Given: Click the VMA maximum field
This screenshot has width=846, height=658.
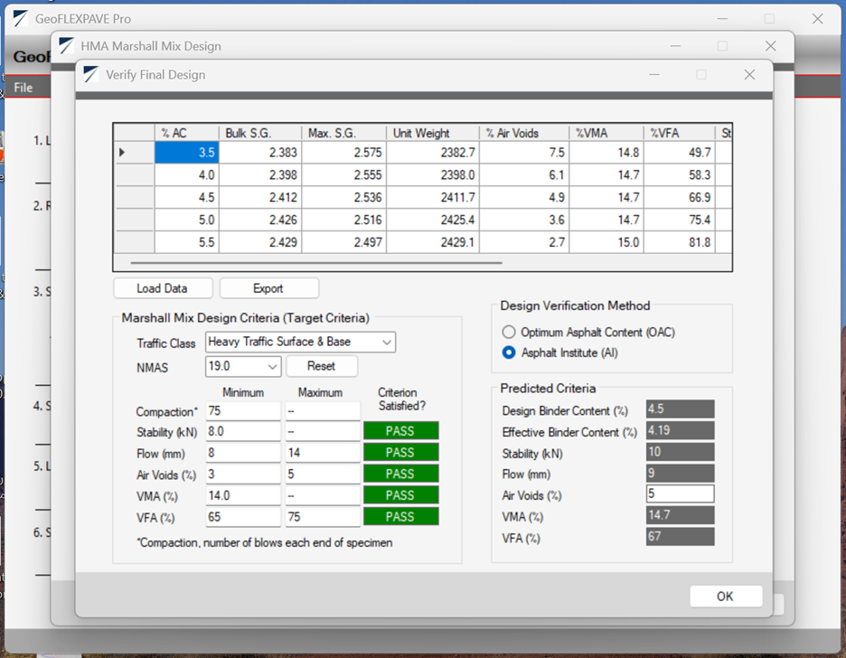Looking at the screenshot, I should click(323, 495).
